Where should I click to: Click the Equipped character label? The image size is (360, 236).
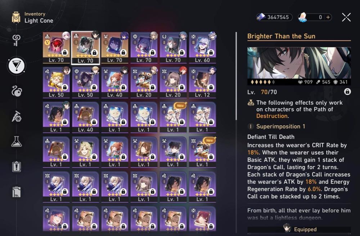click(x=305, y=230)
